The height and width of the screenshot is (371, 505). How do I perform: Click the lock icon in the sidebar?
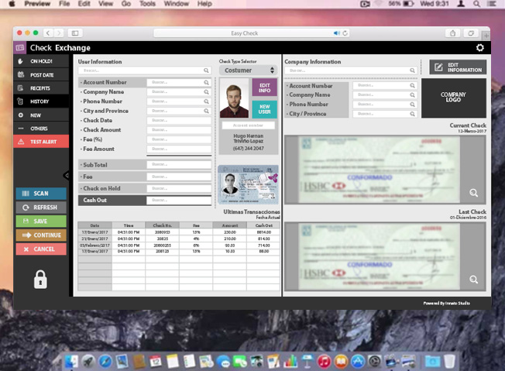tap(40, 279)
